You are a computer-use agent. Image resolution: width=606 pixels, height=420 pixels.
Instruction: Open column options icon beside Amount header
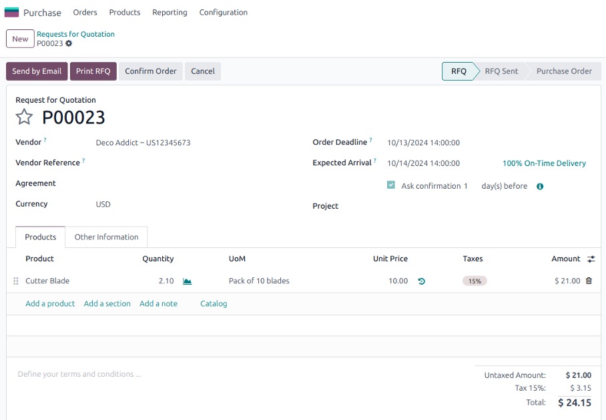point(591,259)
